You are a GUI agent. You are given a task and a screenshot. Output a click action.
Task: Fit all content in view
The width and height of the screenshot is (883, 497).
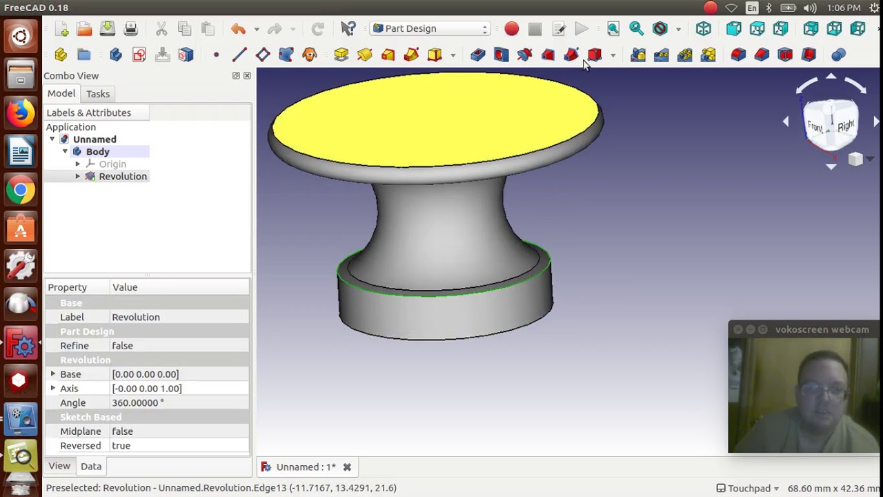tap(613, 29)
